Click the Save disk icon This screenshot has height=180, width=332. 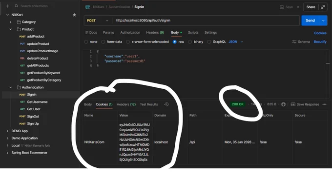(x=282, y=7)
